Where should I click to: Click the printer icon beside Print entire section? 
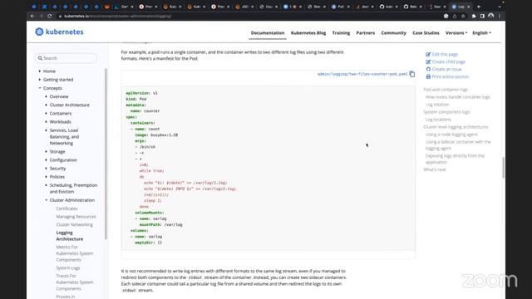(x=428, y=76)
